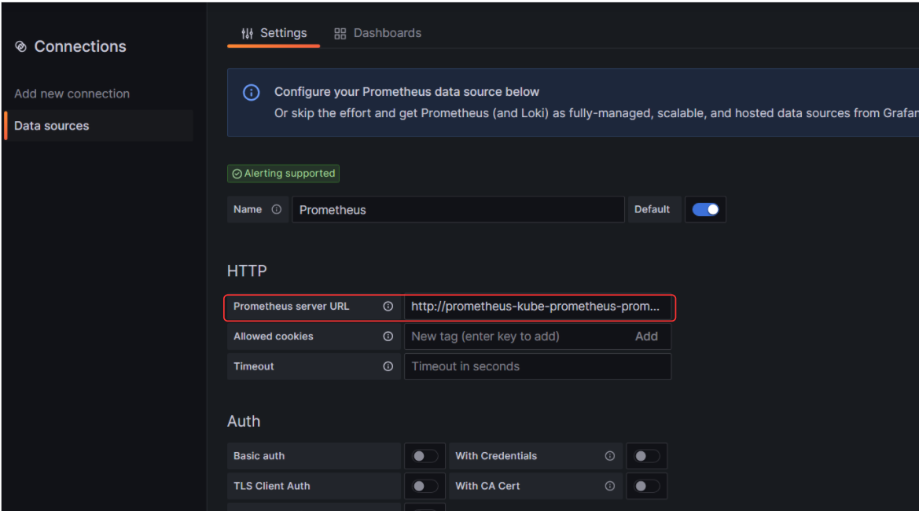Click the Auth section heading
Image resolution: width=919 pixels, height=511 pixels.
(244, 421)
